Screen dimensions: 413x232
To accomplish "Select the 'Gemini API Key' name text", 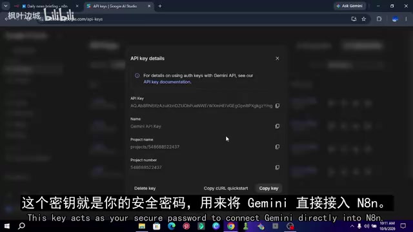I will (x=146, y=126).
